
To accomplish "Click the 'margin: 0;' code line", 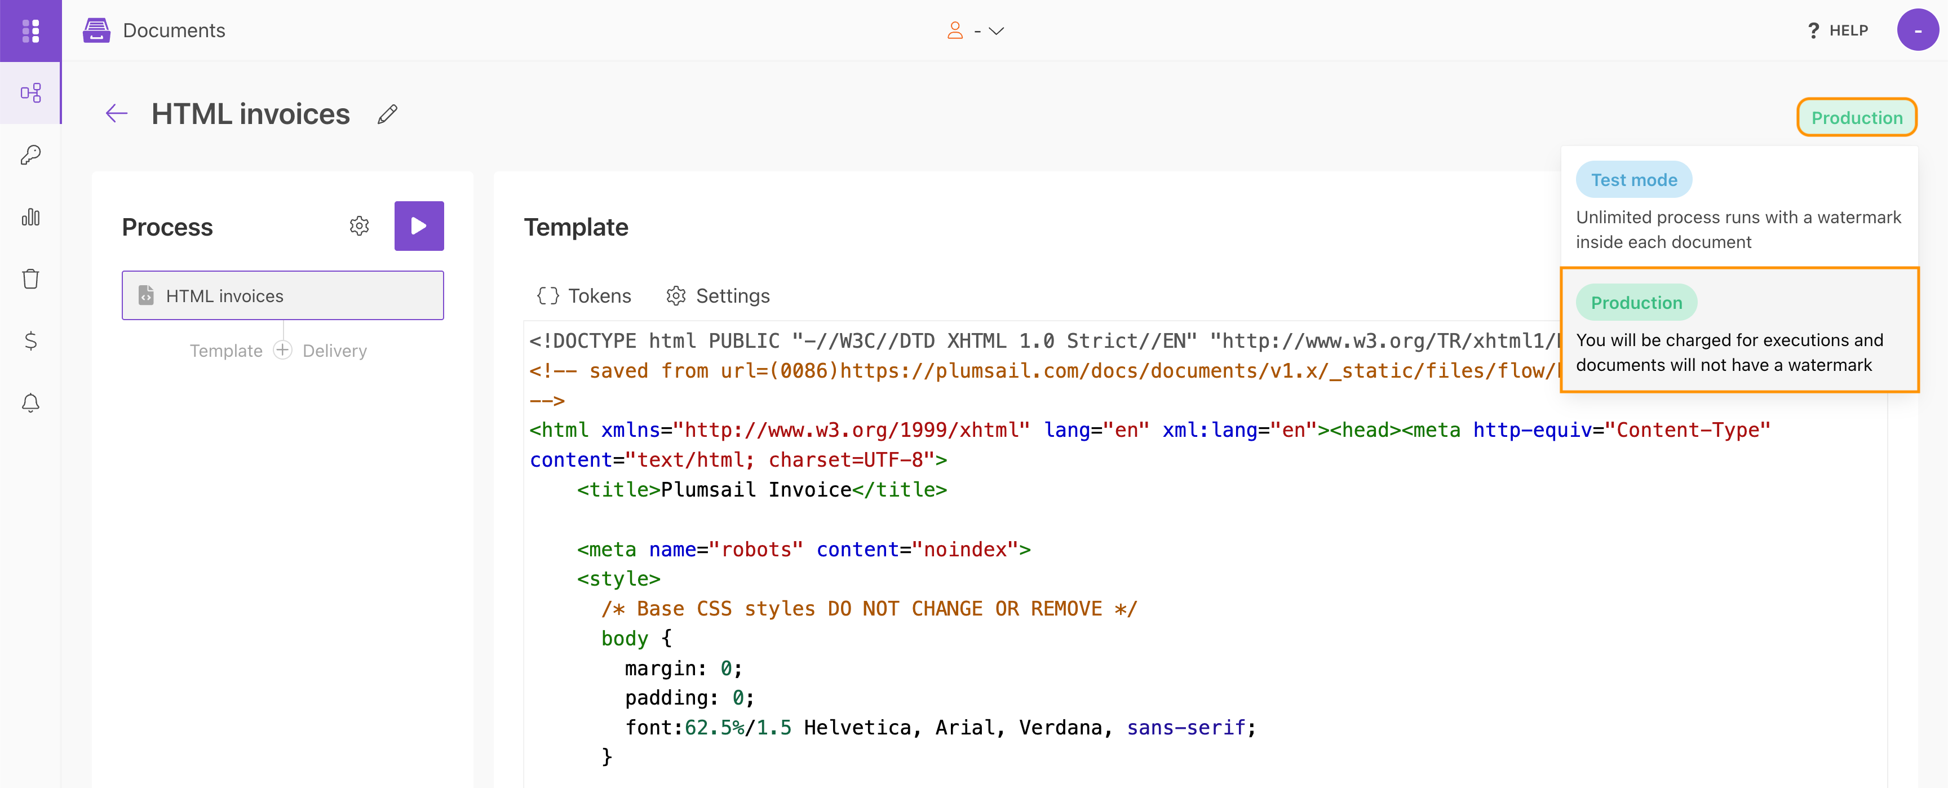I will (x=683, y=669).
